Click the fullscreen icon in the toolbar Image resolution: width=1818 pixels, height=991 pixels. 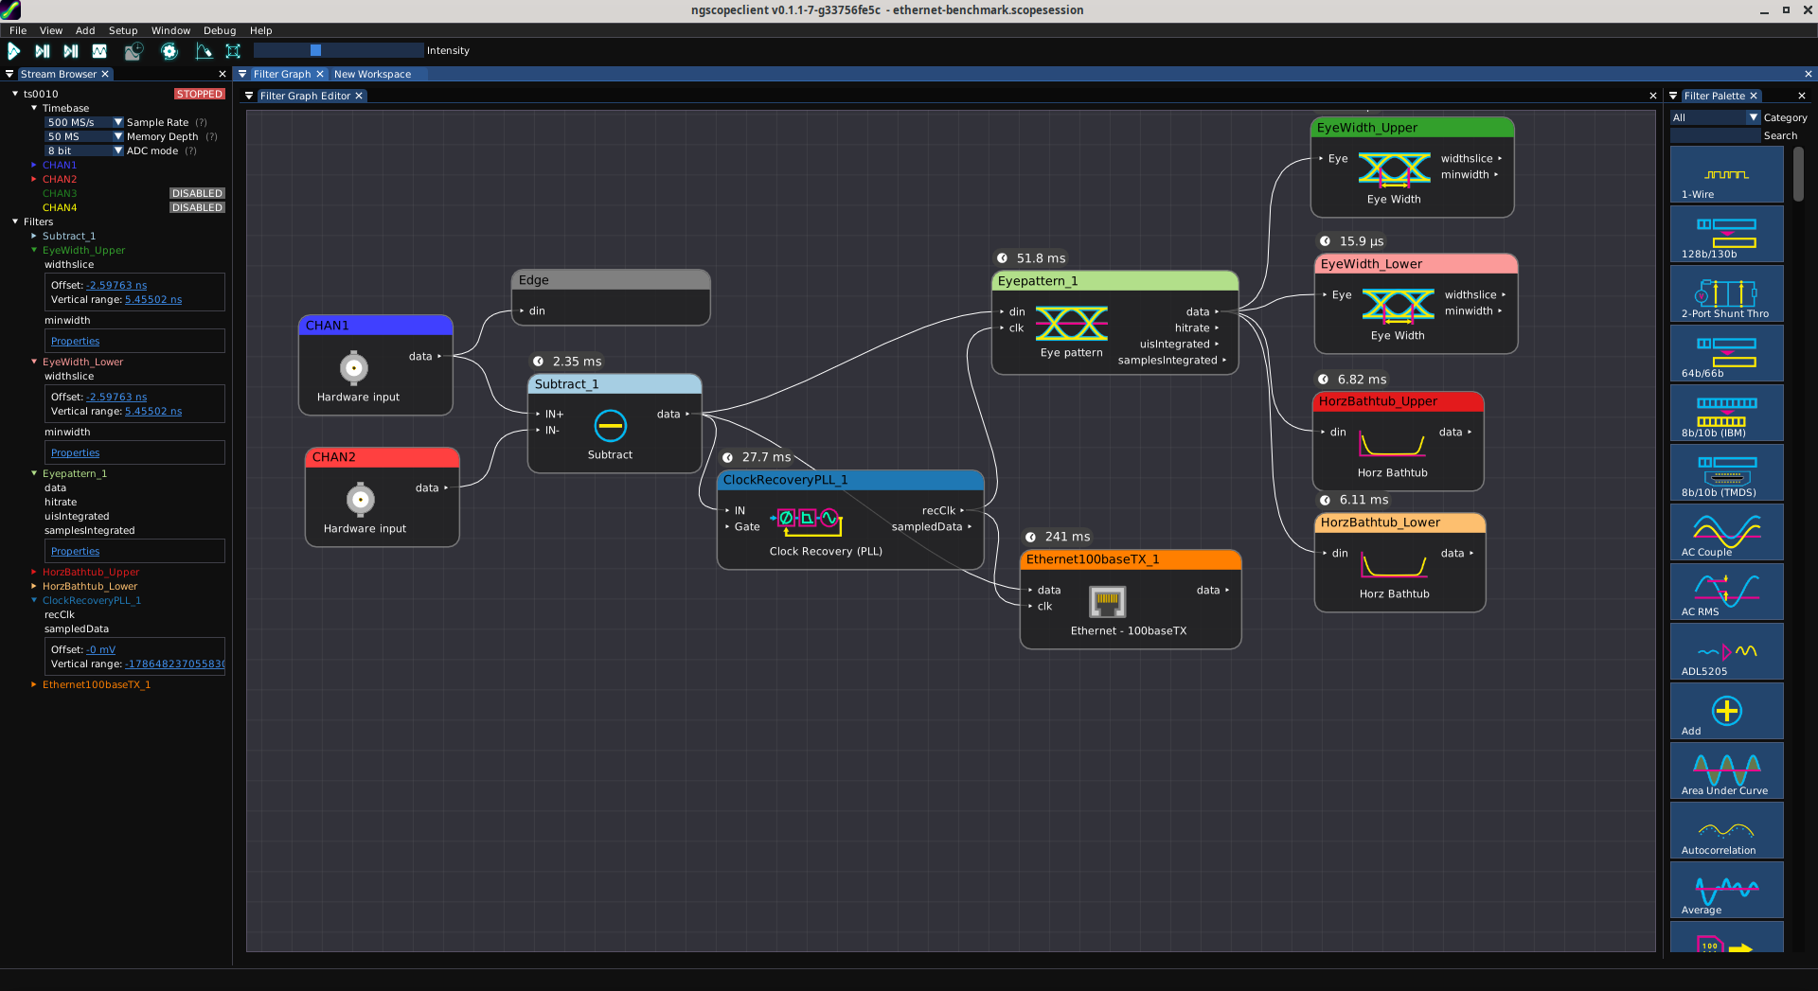tap(233, 51)
